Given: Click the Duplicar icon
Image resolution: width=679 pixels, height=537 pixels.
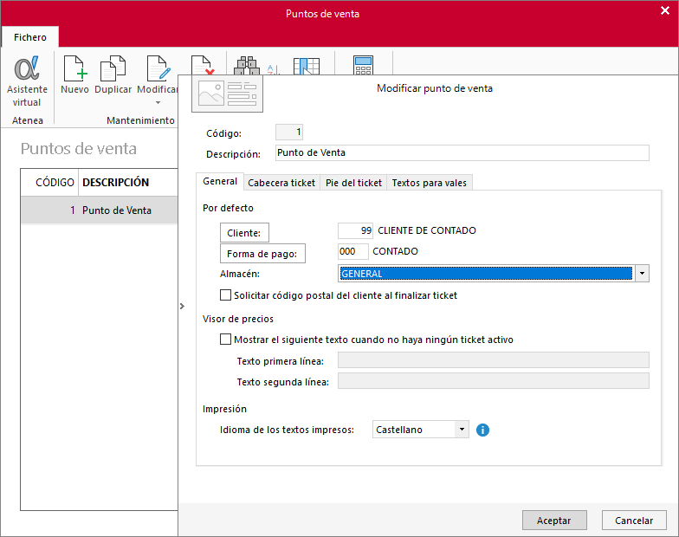Looking at the screenshot, I should point(113,68).
